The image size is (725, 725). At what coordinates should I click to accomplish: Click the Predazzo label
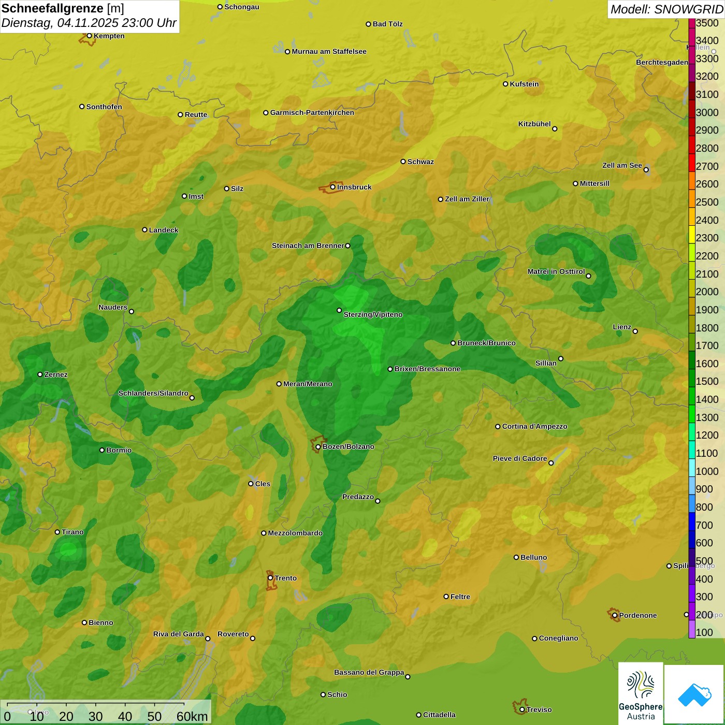pyautogui.click(x=358, y=497)
